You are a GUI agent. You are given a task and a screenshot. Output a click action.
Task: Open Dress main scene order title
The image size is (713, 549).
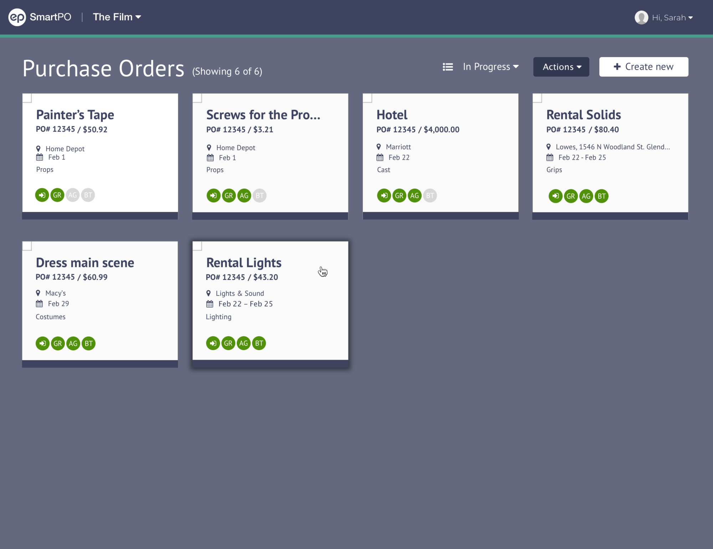85,263
